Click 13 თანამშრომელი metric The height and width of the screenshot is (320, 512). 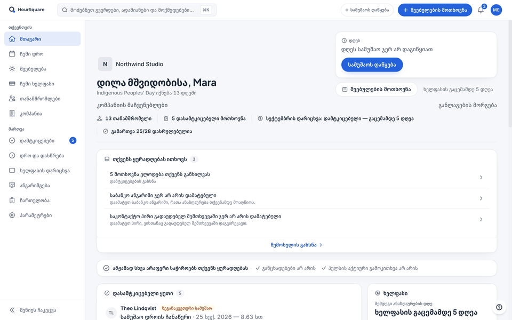click(124, 118)
